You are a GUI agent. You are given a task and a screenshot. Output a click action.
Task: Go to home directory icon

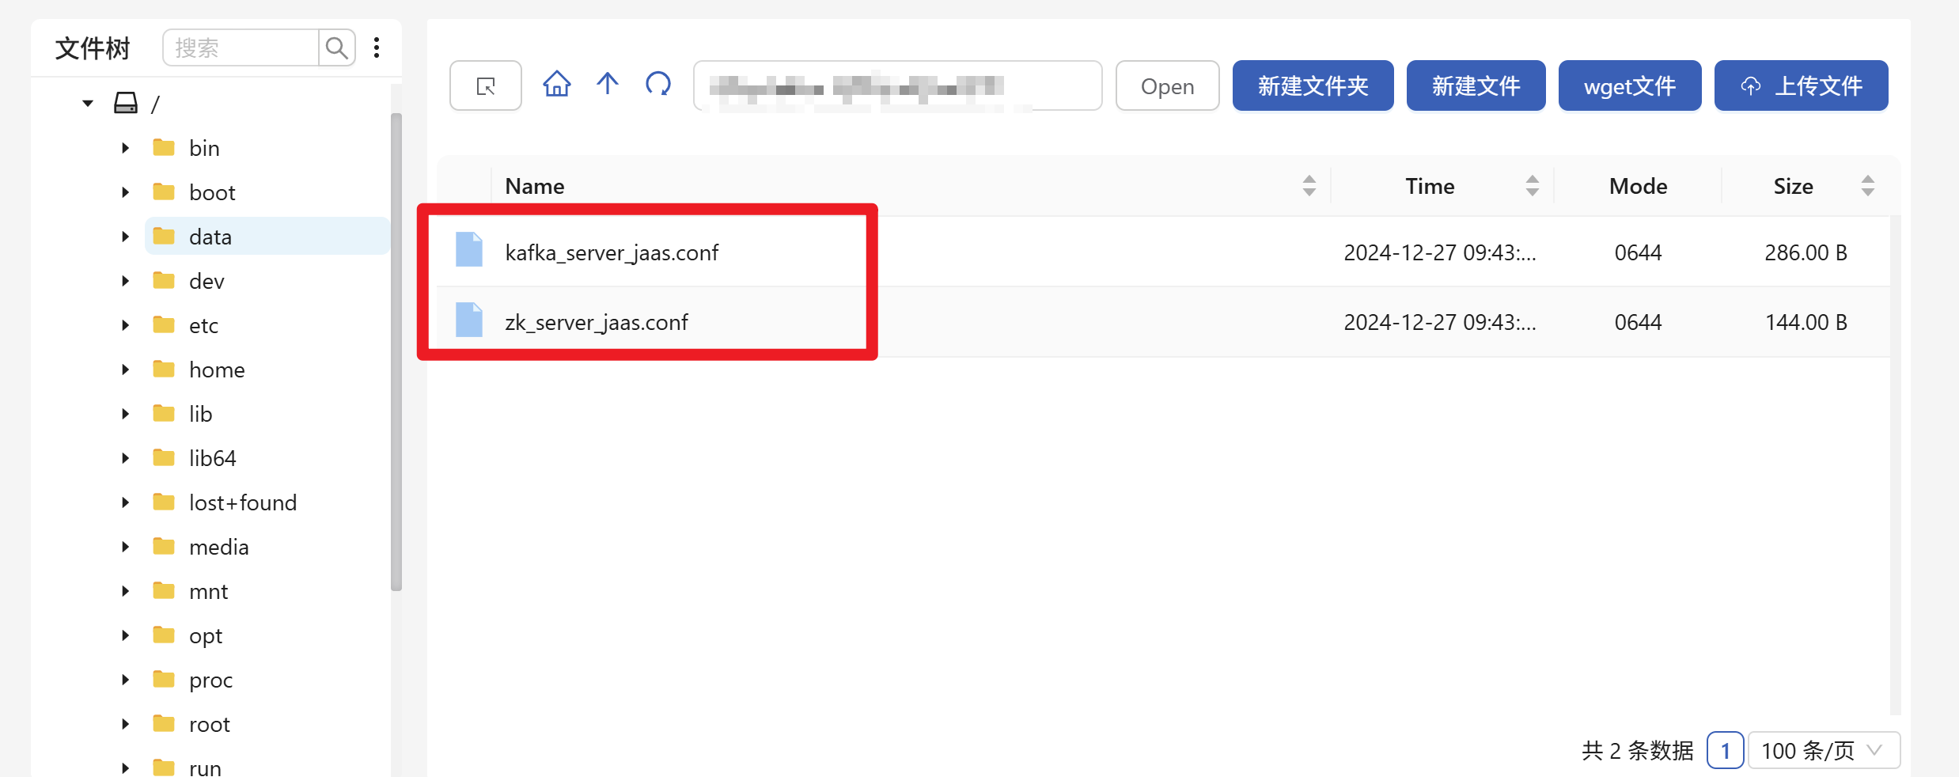click(x=557, y=83)
